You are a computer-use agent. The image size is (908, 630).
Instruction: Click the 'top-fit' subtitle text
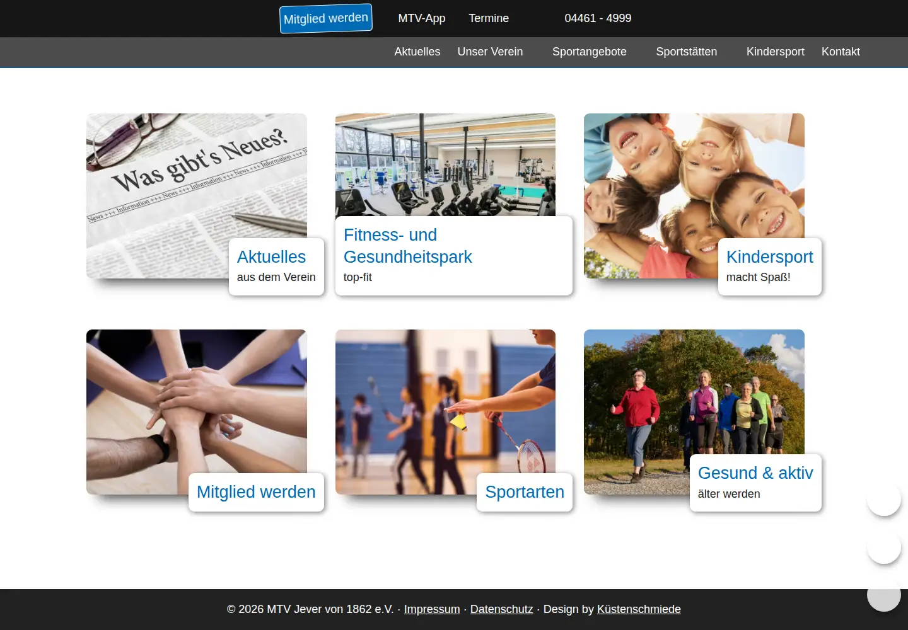pos(358,277)
